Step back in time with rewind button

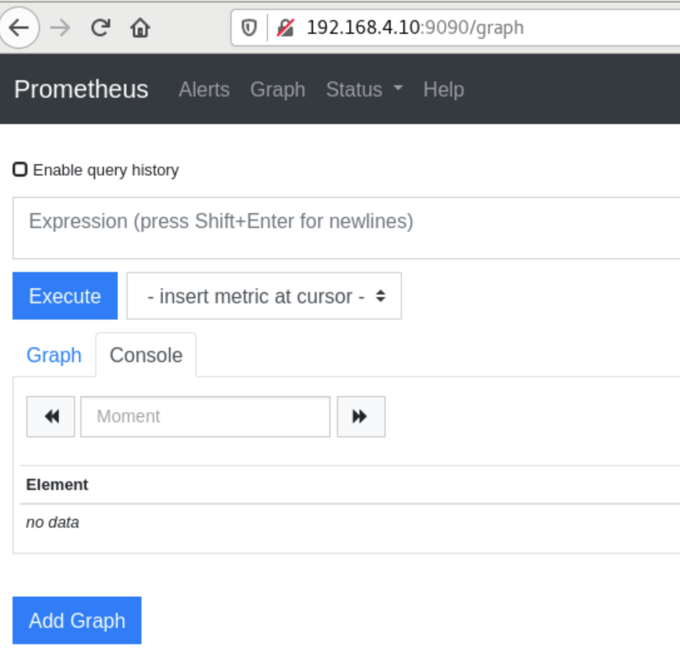(x=51, y=417)
